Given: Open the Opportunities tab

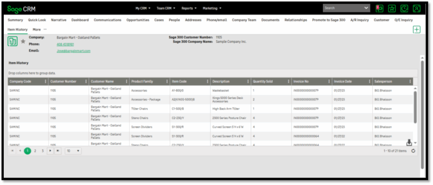Looking at the screenshot, I should tap(138, 20).
